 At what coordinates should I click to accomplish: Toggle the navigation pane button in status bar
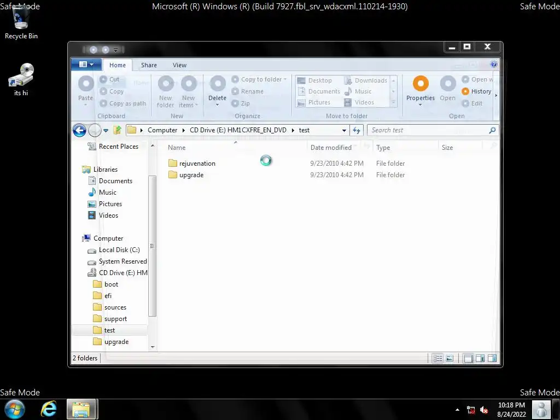[x=468, y=358]
